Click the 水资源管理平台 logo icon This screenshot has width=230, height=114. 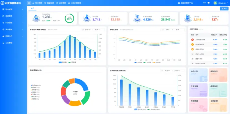point(2,3)
